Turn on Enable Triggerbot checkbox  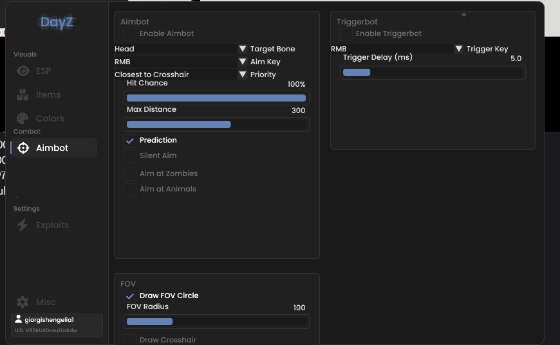(346, 34)
